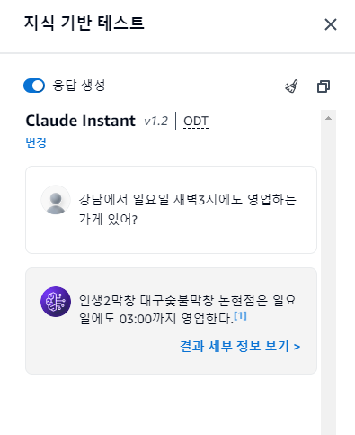Click the chevron after 결과 세부 정보 보기
Screen dimensions: 355x435
[297, 347]
